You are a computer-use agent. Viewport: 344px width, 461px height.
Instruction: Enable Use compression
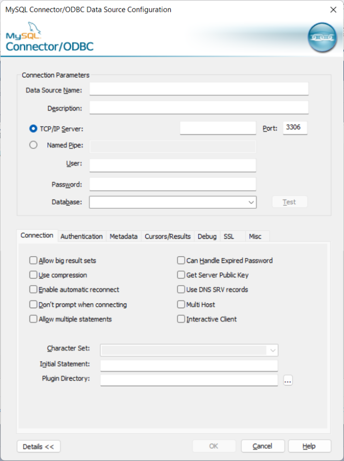click(33, 275)
